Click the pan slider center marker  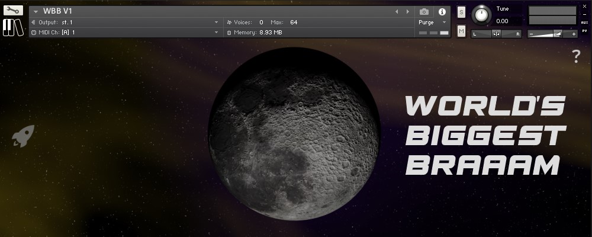[x=496, y=34]
